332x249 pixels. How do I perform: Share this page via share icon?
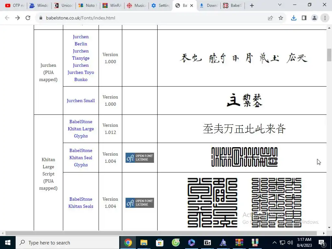point(270,18)
